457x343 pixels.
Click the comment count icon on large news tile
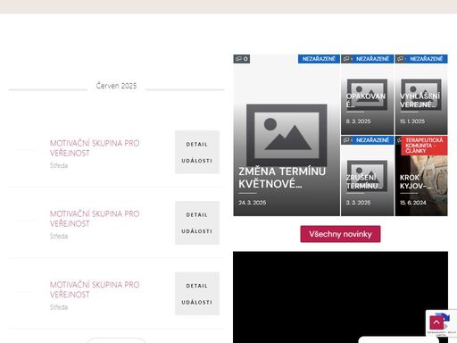(242, 59)
